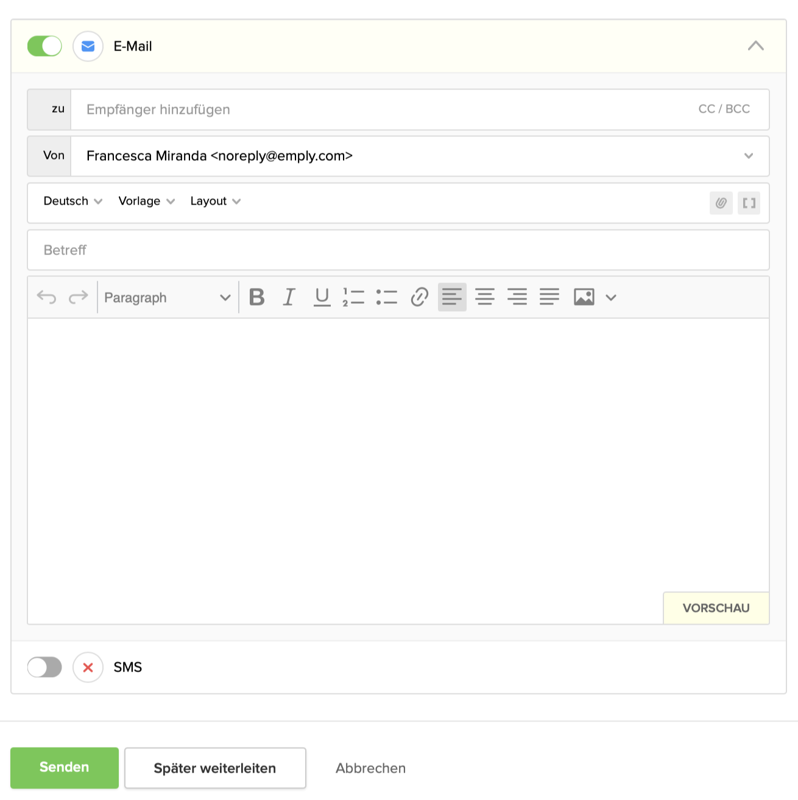Toggle underline formatting icon
The image size is (798, 800).
322,297
